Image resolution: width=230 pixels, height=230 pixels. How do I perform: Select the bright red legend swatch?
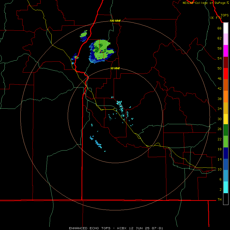226,74
